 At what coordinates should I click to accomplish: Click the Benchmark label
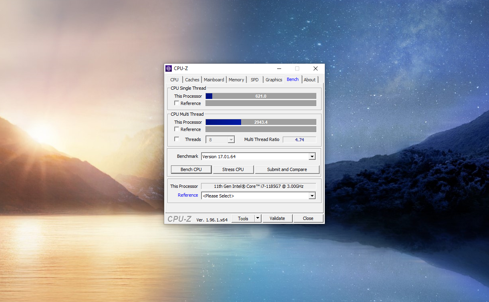click(187, 156)
